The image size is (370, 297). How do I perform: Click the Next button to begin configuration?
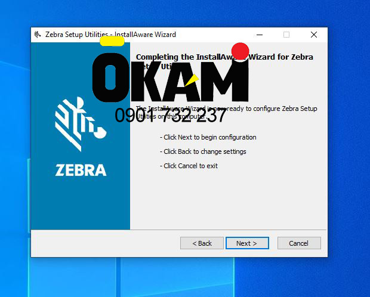(x=247, y=243)
